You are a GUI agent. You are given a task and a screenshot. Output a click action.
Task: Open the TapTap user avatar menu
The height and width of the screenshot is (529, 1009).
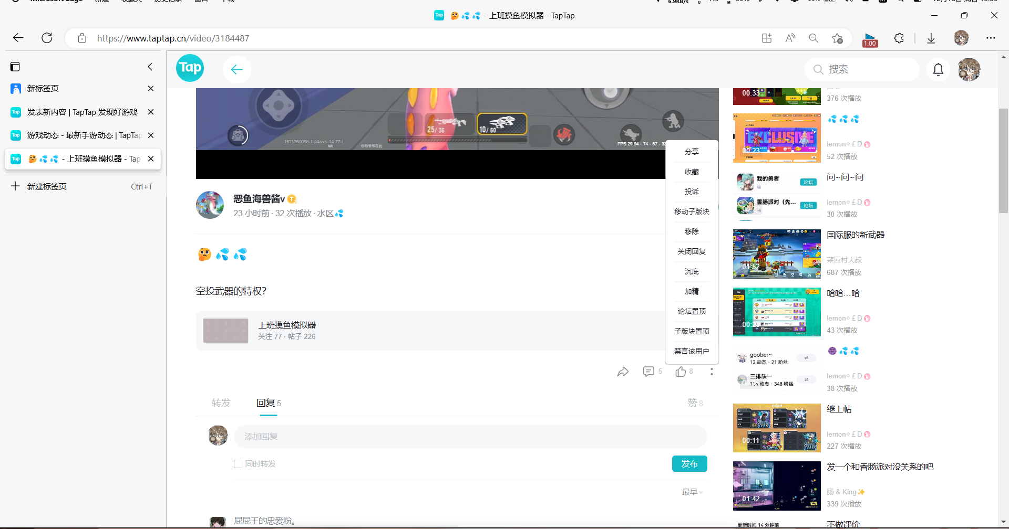[x=969, y=69]
